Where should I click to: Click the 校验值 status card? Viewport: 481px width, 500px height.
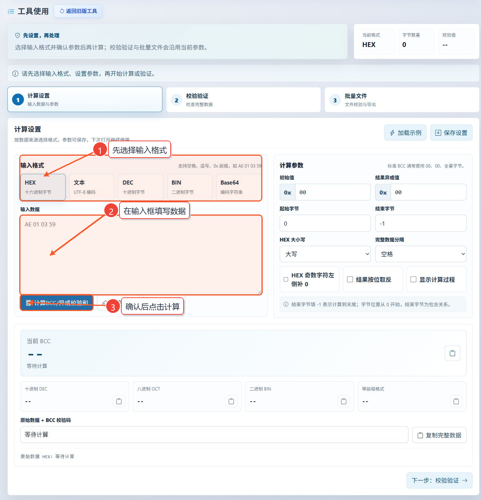(x=457, y=41)
